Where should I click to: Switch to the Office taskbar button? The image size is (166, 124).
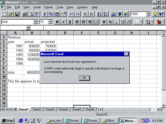(x=109, y=121)
